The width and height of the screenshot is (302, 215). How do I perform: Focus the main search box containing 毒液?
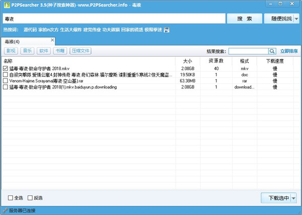click(x=114, y=19)
